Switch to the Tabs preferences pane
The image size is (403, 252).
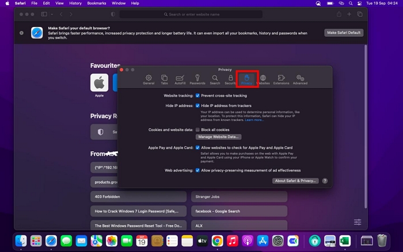click(x=164, y=79)
